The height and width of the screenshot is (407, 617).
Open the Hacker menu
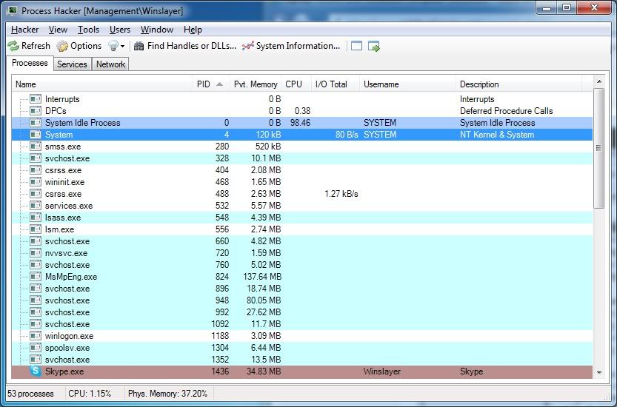[24, 30]
